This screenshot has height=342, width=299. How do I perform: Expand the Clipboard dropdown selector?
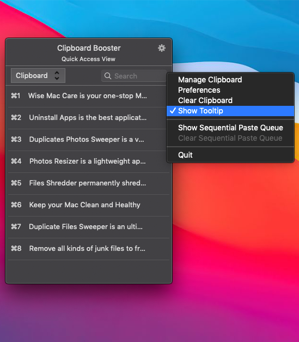coord(38,76)
